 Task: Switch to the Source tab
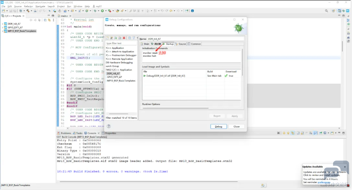coord(181,44)
